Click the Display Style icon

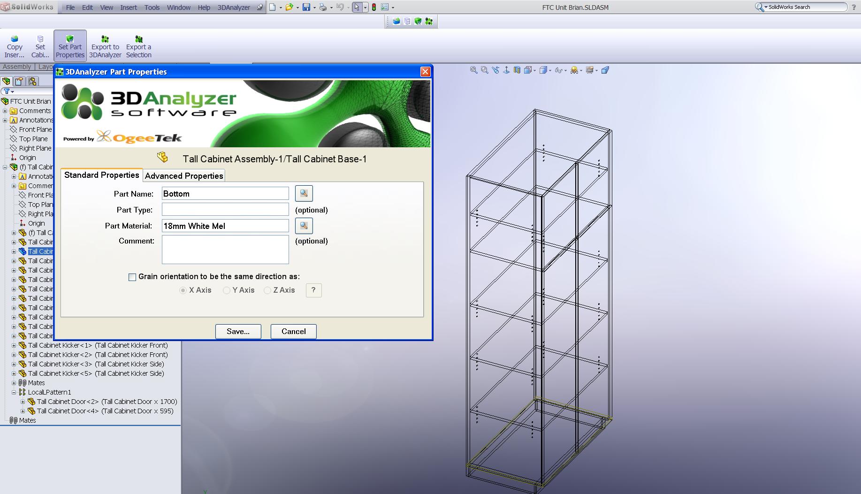point(543,70)
